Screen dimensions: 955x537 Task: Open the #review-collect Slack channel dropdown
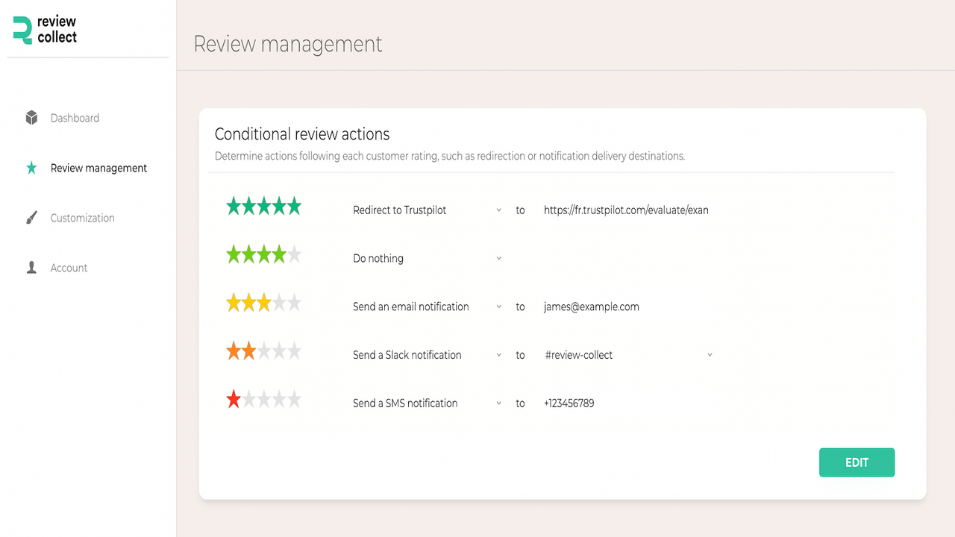pyautogui.click(x=709, y=354)
